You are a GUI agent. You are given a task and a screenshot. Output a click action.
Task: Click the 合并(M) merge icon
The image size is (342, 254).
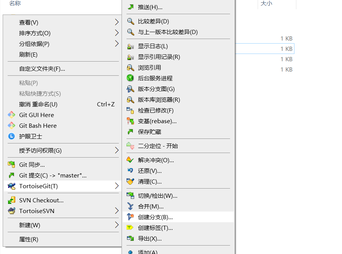click(x=130, y=206)
